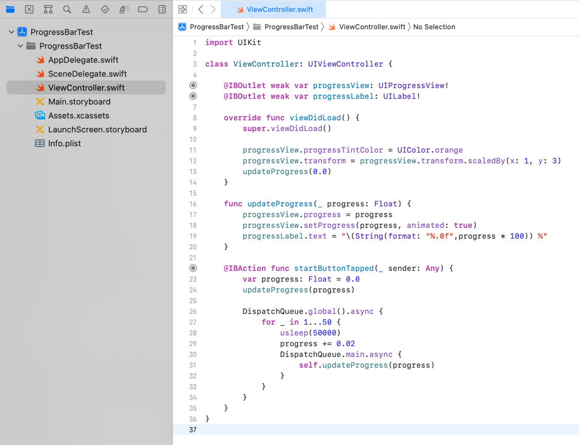This screenshot has height=445, width=579.
Task: Collapse the ProgressBarTest project root
Action: click(11, 32)
